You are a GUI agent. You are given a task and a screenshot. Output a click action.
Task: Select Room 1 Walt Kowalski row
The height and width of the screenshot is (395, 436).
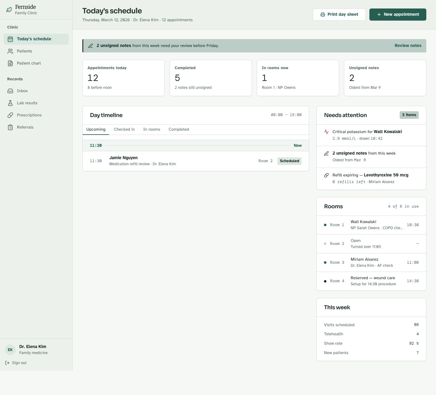[x=371, y=225]
